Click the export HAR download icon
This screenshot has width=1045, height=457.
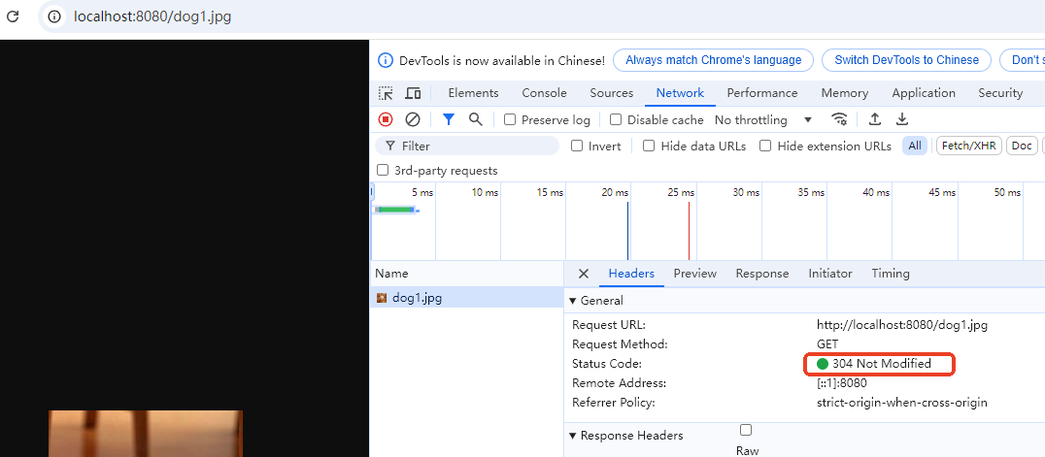[901, 119]
